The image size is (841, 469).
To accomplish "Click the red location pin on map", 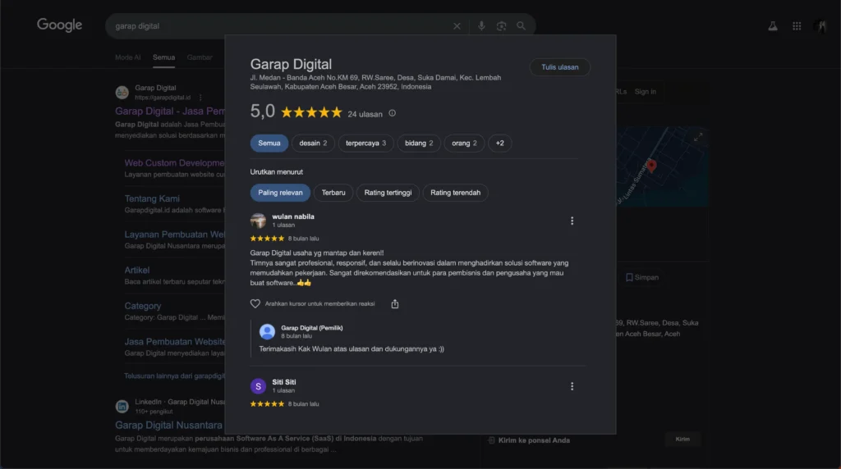I will 651,166.
